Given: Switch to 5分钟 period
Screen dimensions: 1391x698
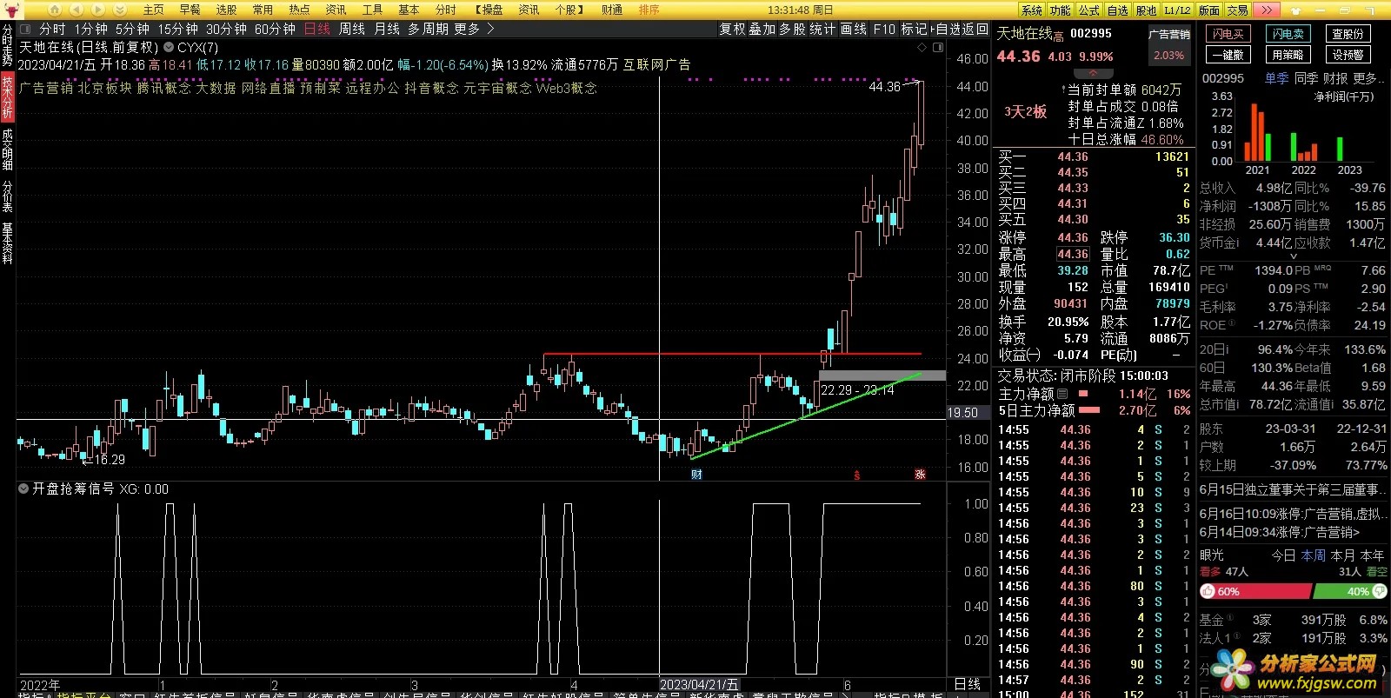Looking at the screenshot, I should click(x=132, y=29).
